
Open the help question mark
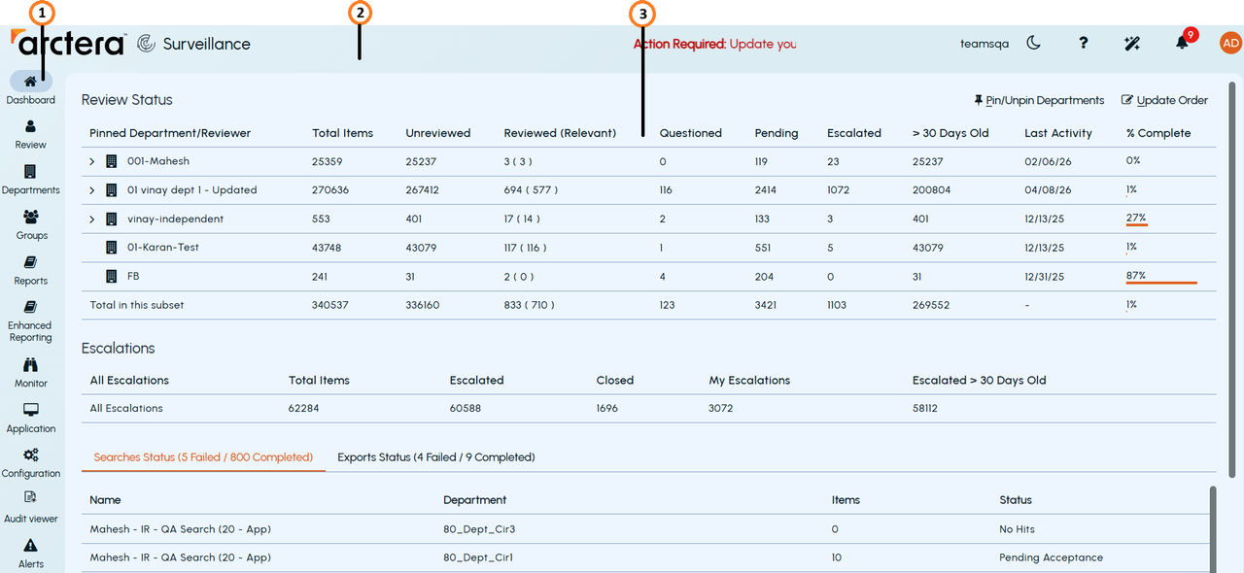(1084, 43)
